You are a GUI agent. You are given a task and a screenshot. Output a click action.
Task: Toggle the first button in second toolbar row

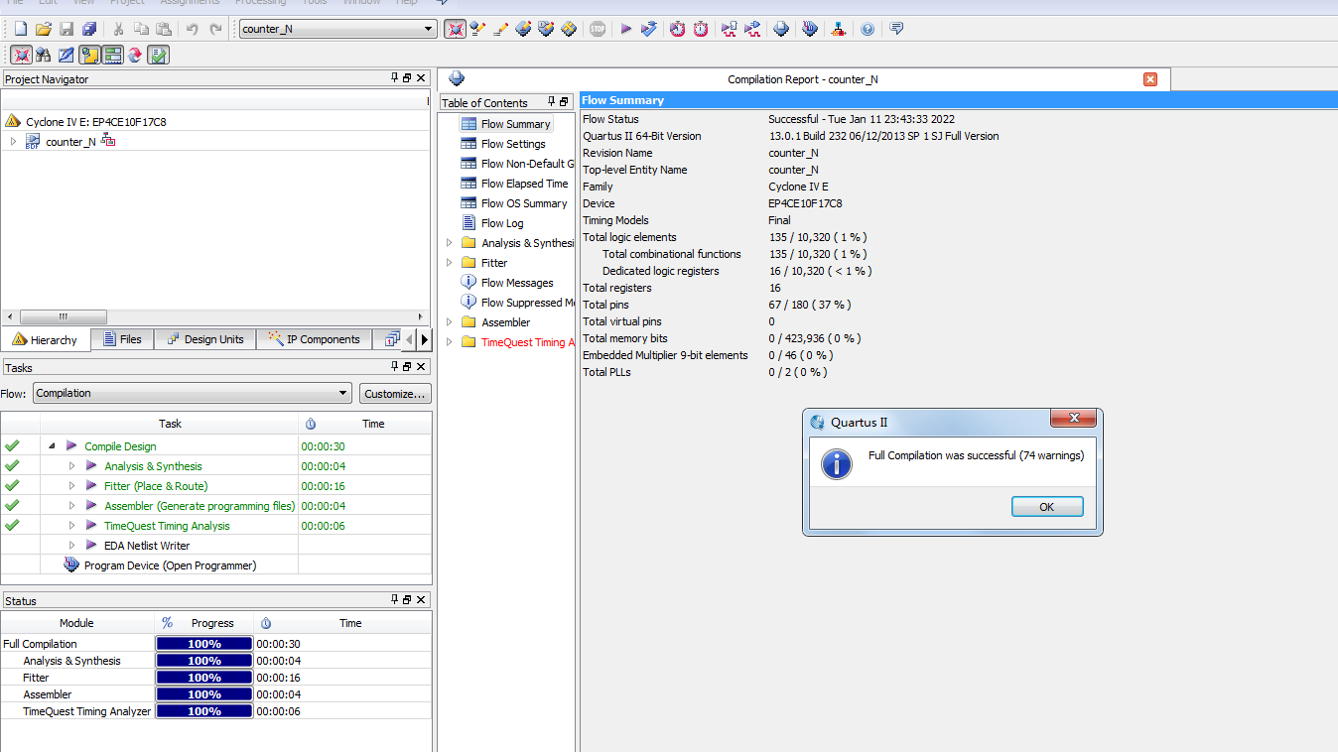point(21,55)
